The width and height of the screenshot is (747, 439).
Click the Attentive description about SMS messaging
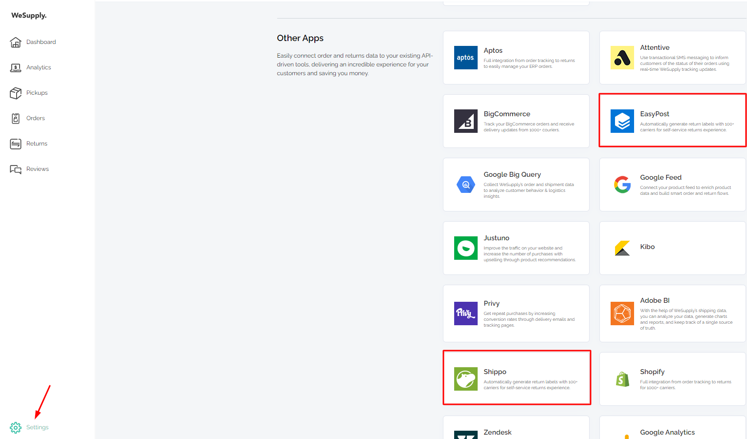click(x=685, y=63)
